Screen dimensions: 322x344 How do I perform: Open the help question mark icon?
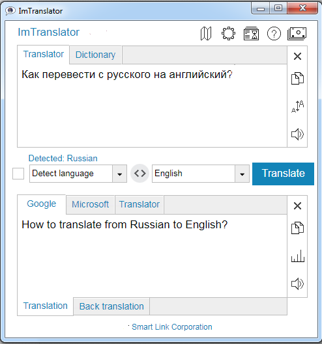point(274,34)
